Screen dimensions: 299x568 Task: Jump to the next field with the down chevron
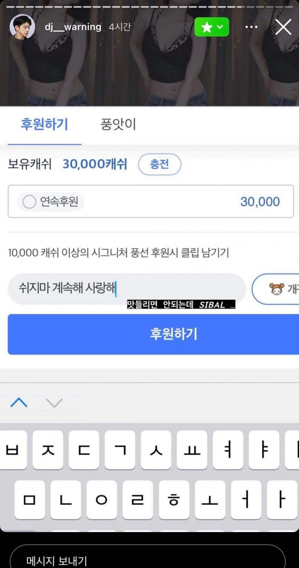click(x=54, y=402)
